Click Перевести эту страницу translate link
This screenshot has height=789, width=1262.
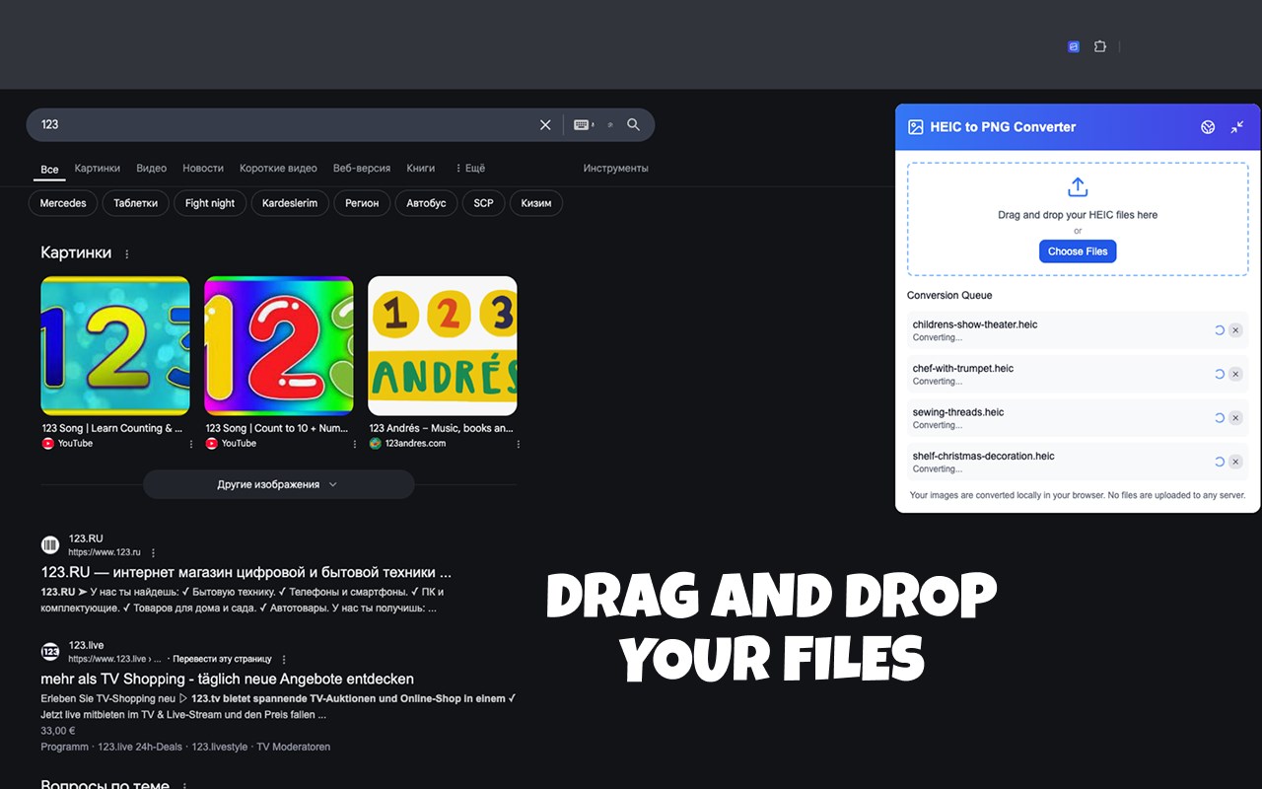tap(222, 659)
